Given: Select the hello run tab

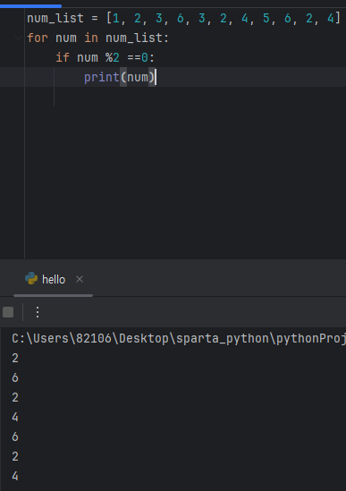Looking at the screenshot, I should (54, 279).
